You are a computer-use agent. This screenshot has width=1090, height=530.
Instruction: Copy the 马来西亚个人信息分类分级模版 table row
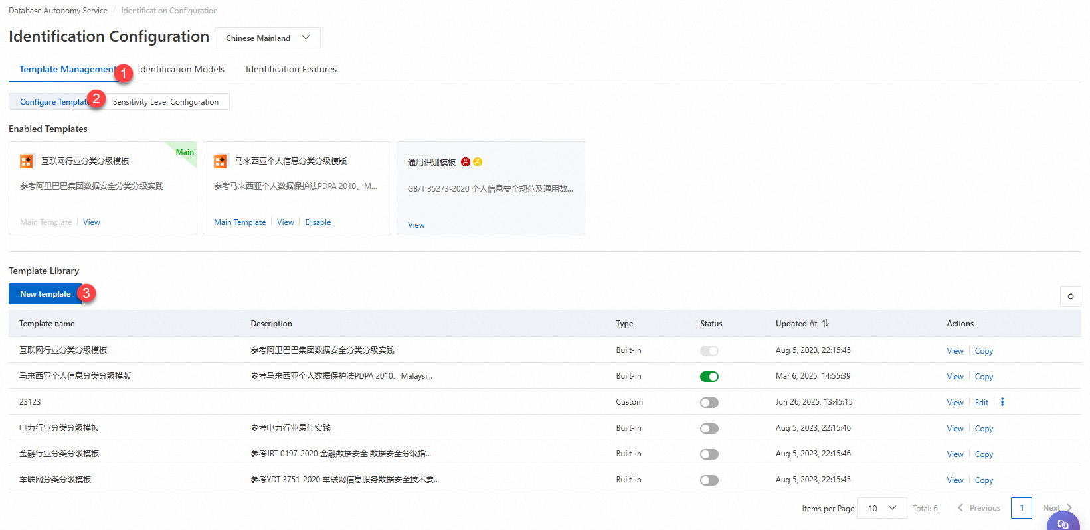(x=984, y=377)
